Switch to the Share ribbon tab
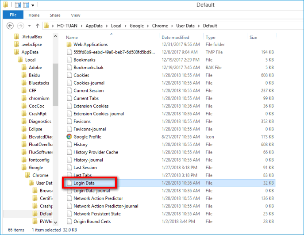Viewport: 304px width, 235px height. click(55, 15)
